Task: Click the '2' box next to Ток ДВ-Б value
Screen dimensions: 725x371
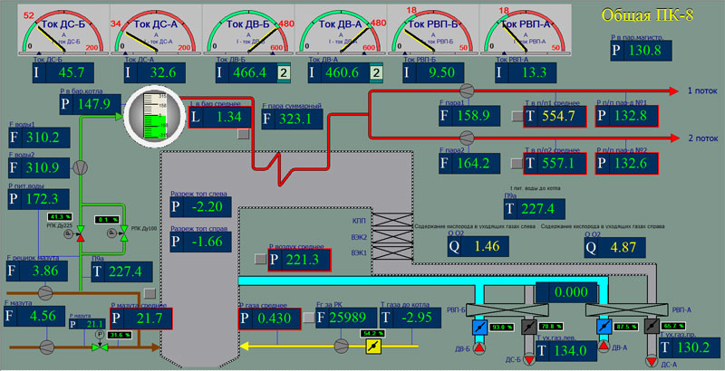Action: pos(283,73)
